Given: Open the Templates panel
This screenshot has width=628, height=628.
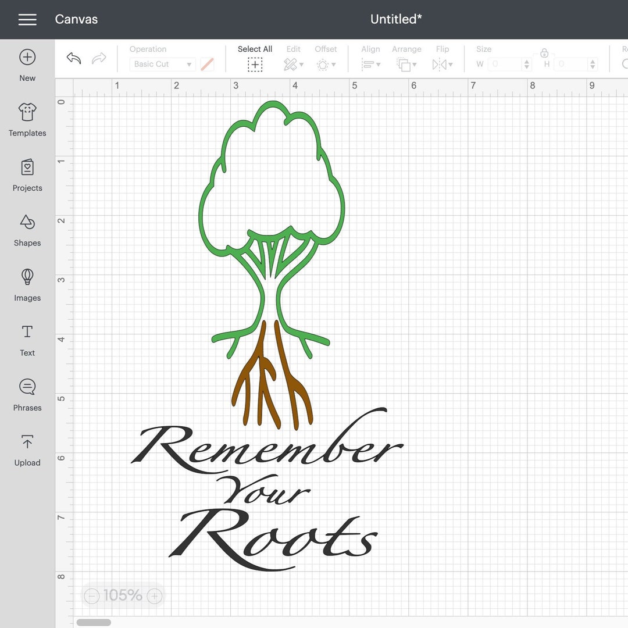Looking at the screenshot, I should [27, 120].
